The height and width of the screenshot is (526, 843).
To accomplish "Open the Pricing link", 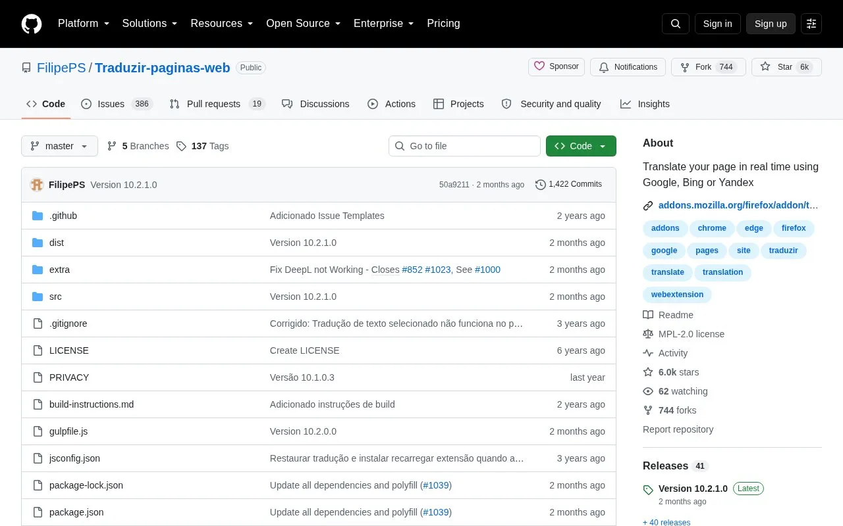I will 443,24.
